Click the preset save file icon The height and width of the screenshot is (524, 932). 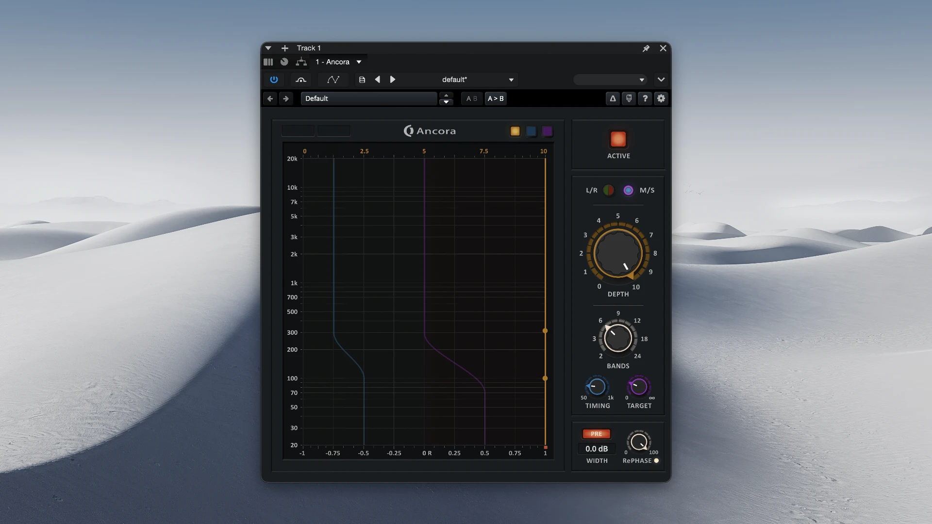click(x=362, y=80)
